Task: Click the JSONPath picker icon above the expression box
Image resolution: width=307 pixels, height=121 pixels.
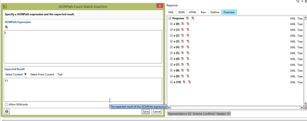Action: 6,27
